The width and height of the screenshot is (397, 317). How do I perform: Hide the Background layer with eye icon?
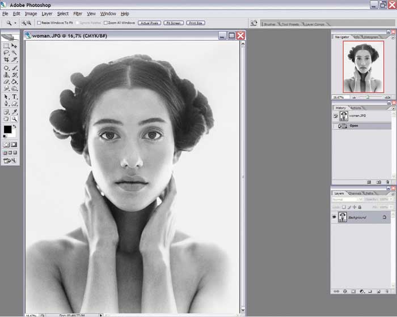(x=335, y=217)
